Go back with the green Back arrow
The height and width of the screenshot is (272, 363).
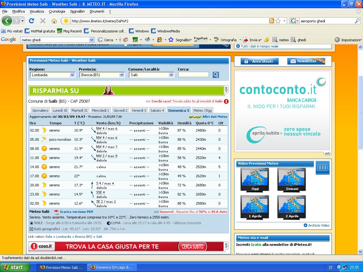7,21
